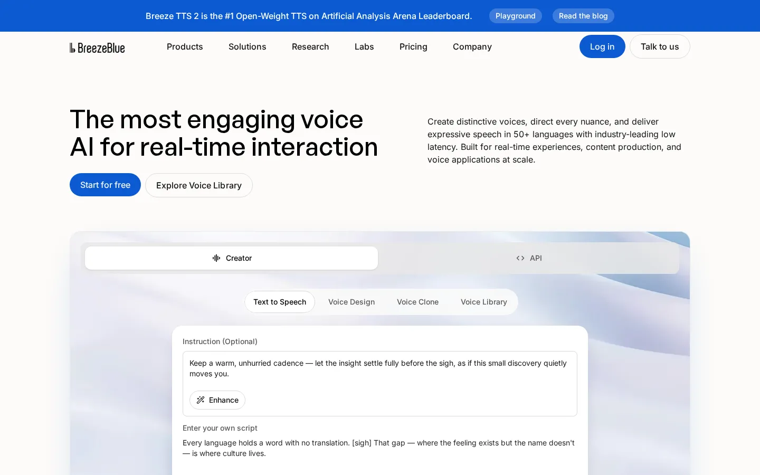This screenshot has width=760, height=475.
Task: Click the description paragraph starting 'Create distinctive voices'
Action: 554,140
